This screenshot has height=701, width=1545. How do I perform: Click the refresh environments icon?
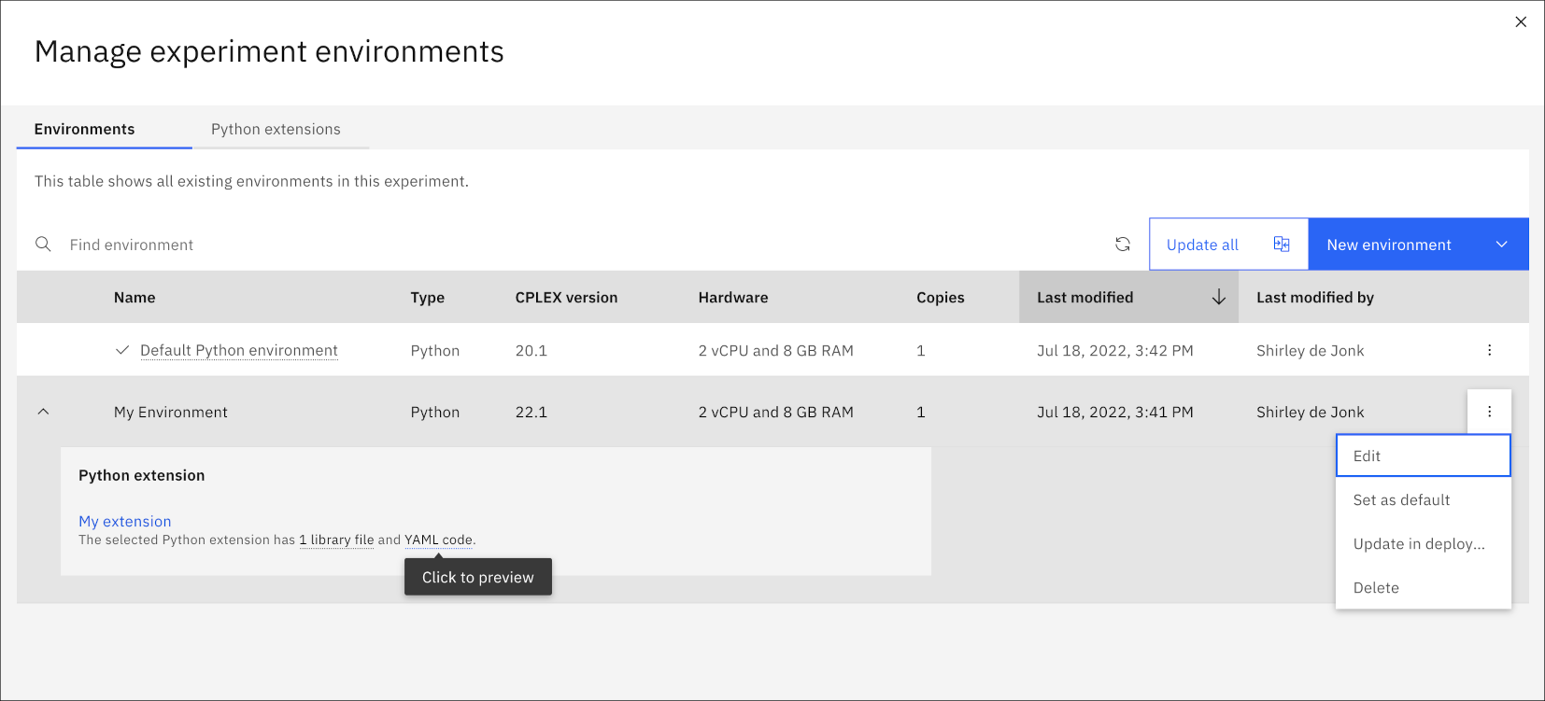click(x=1123, y=245)
